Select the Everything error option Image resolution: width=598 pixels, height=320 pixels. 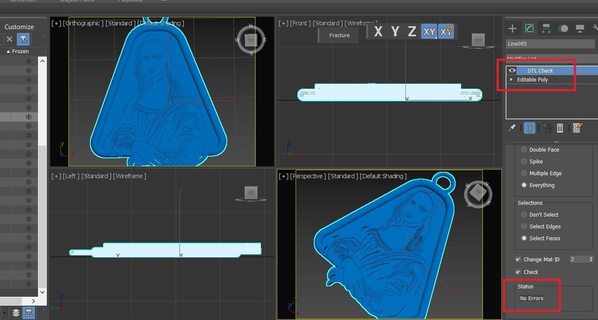pos(524,185)
